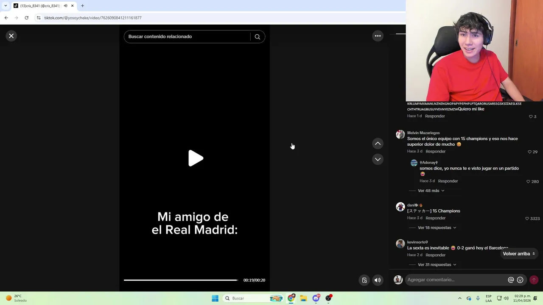Reply to dani's 15 Champions comment
This screenshot has height=305, width=543.
click(436, 218)
